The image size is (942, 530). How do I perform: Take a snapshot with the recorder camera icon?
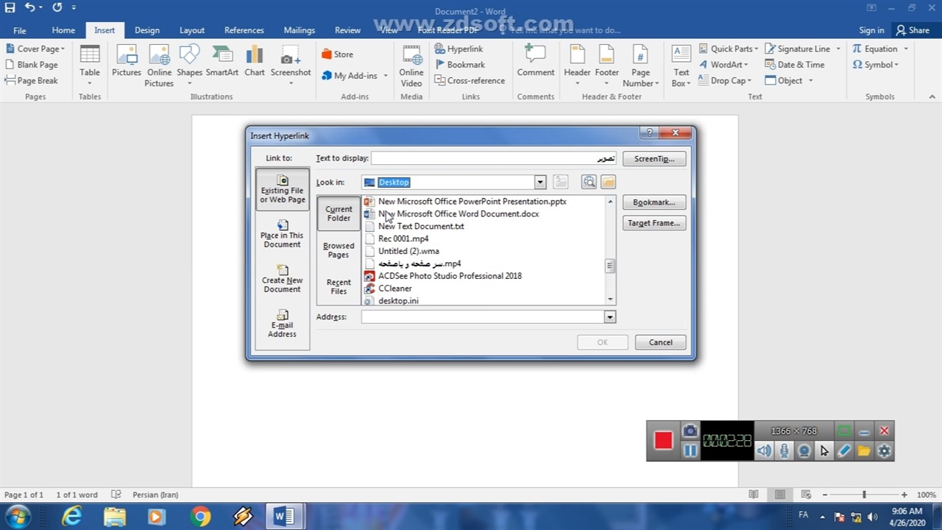coord(690,431)
